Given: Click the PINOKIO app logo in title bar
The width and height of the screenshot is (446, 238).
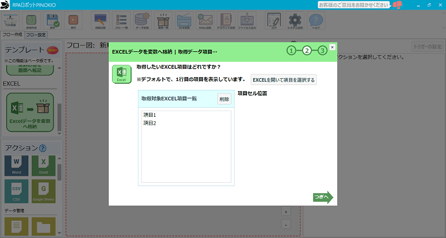Looking at the screenshot, I should 5,5.
